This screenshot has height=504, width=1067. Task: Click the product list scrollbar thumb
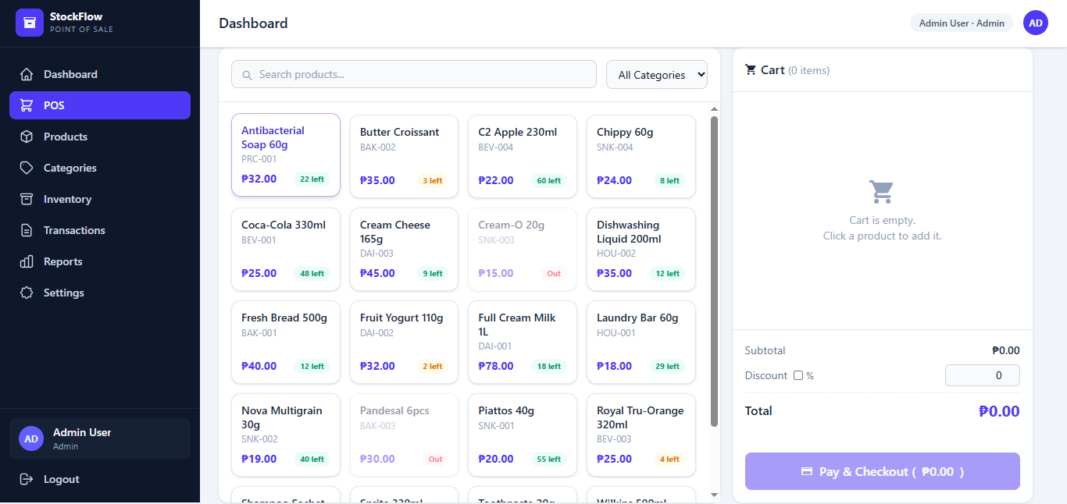714,272
